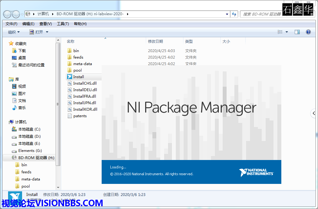Open the 桌面 desktop icon in sidebar

pyautogui.click(x=14, y=58)
